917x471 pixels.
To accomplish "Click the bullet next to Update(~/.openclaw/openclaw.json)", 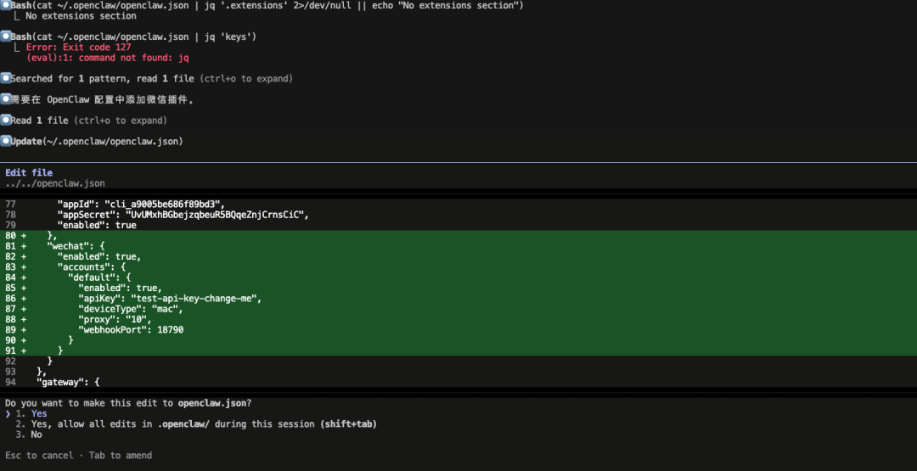I will pos(5,141).
